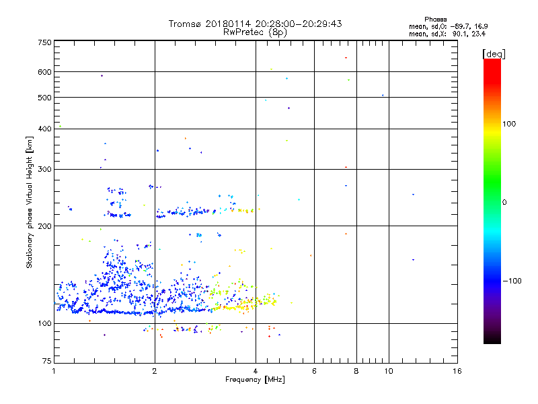Click the 'Frequency [MHz]' x-axis title
The width and height of the screenshot is (538, 404).
(255, 380)
